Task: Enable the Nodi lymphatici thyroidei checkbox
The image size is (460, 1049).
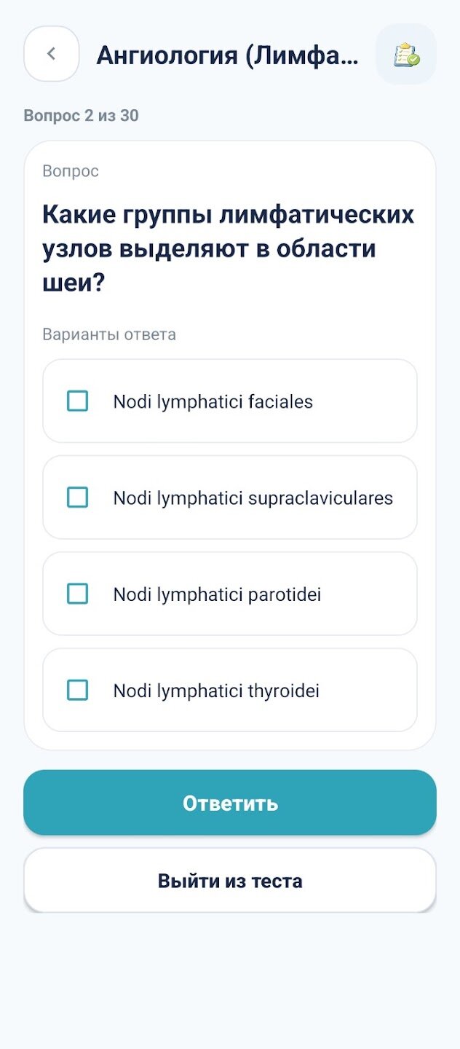Action: point(77,690)
